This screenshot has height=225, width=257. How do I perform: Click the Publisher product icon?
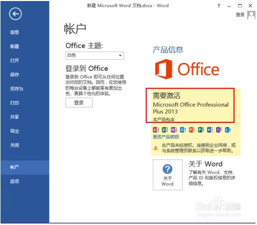pyautogui.click(x=201, y=130)
